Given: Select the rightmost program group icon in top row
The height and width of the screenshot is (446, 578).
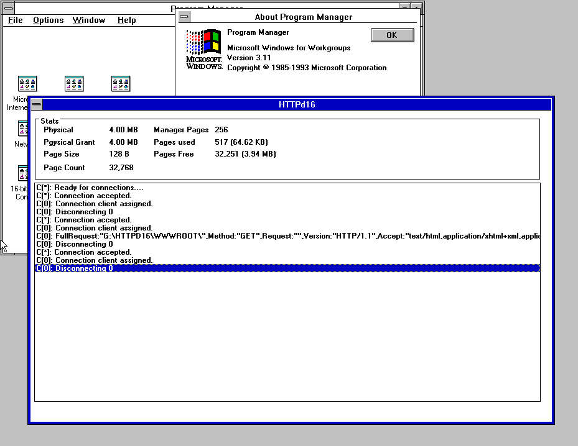Looking at the screenshot, I should [120, 84].
